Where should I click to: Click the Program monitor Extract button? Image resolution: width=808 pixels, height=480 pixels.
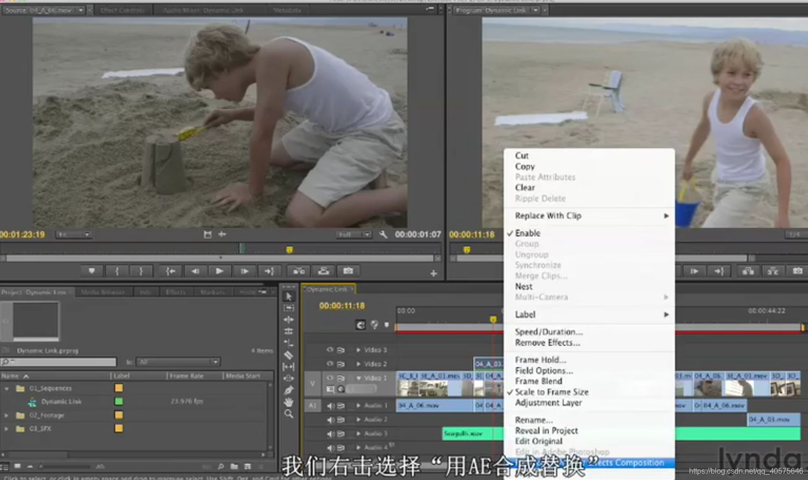[773, 271]
